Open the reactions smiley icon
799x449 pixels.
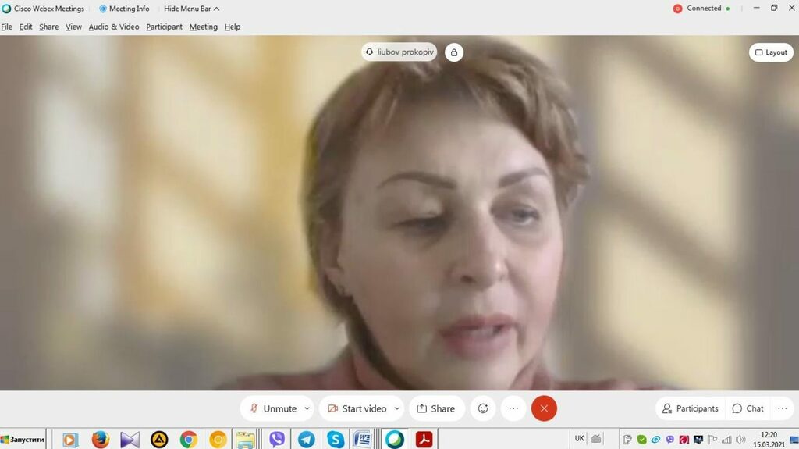pos(483,408)
